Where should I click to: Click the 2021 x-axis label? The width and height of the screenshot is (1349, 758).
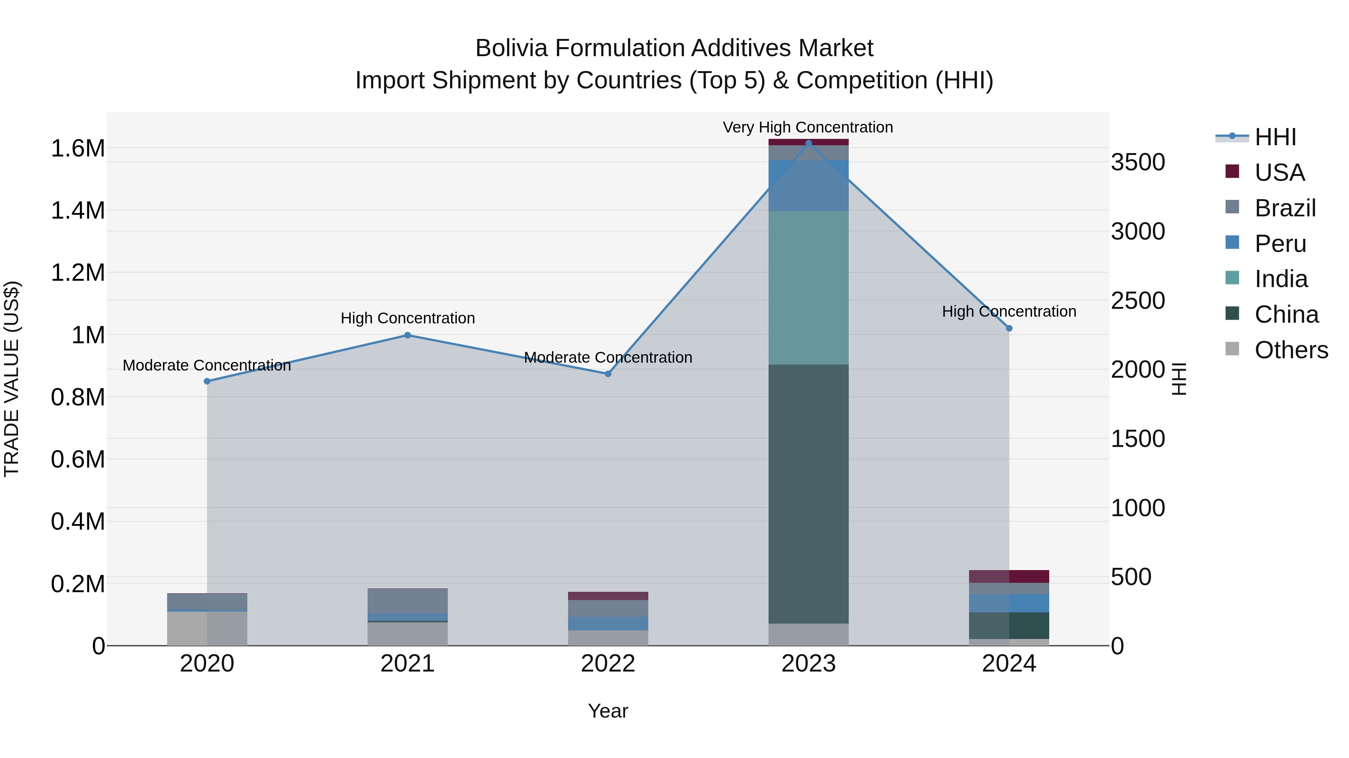click(407, 664)
